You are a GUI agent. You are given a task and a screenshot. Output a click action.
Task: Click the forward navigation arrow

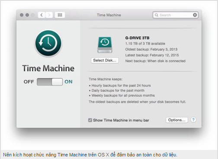(49, 15)
